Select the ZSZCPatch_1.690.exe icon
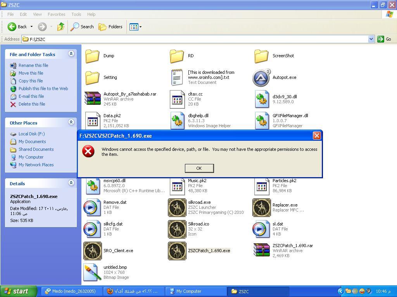 click(x=177, y=251)
